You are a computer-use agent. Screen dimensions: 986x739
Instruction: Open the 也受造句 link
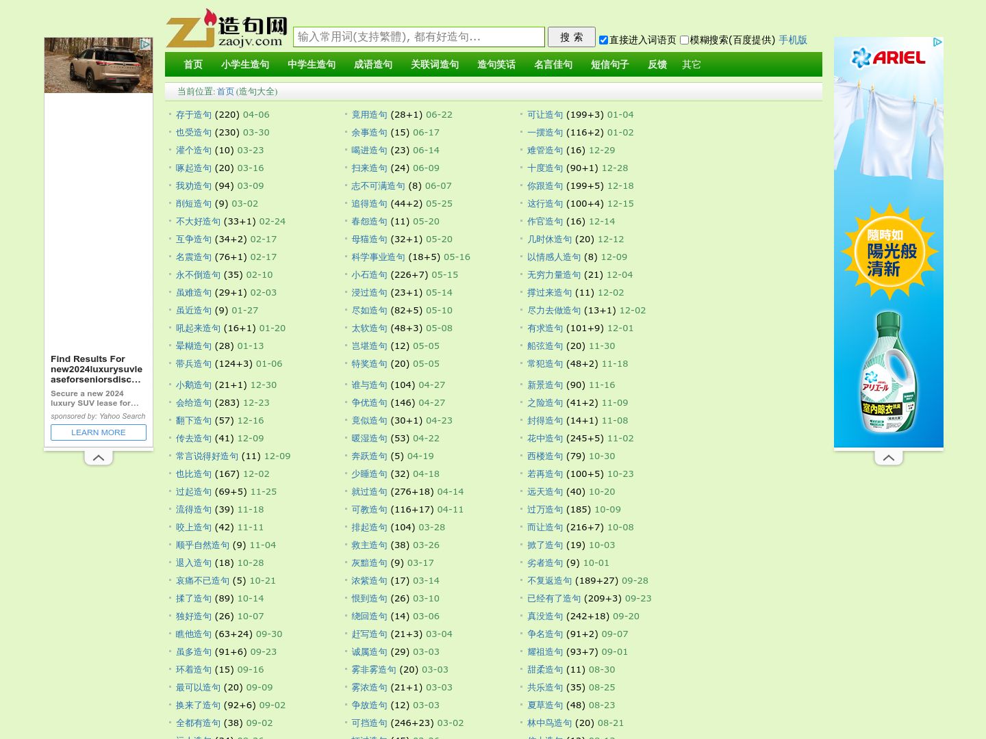tap(194, 132)
